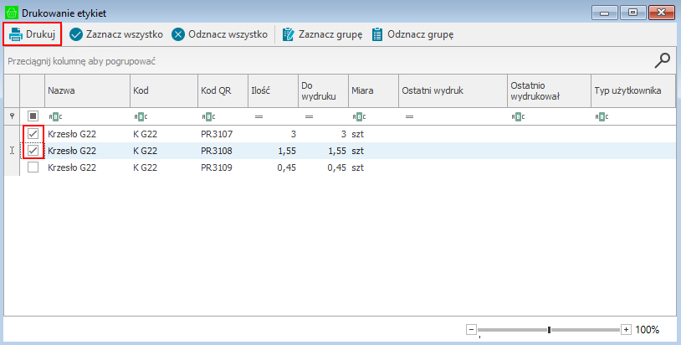The height and width of the screenshot is (345, 681).
Task: Click the zoom slider handle
Action: 549,330
